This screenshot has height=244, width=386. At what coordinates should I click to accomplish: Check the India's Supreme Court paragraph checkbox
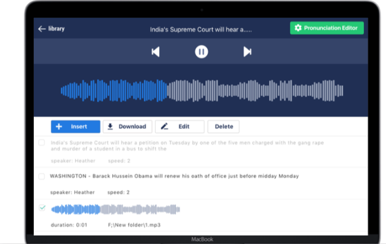tap(42, 143)
